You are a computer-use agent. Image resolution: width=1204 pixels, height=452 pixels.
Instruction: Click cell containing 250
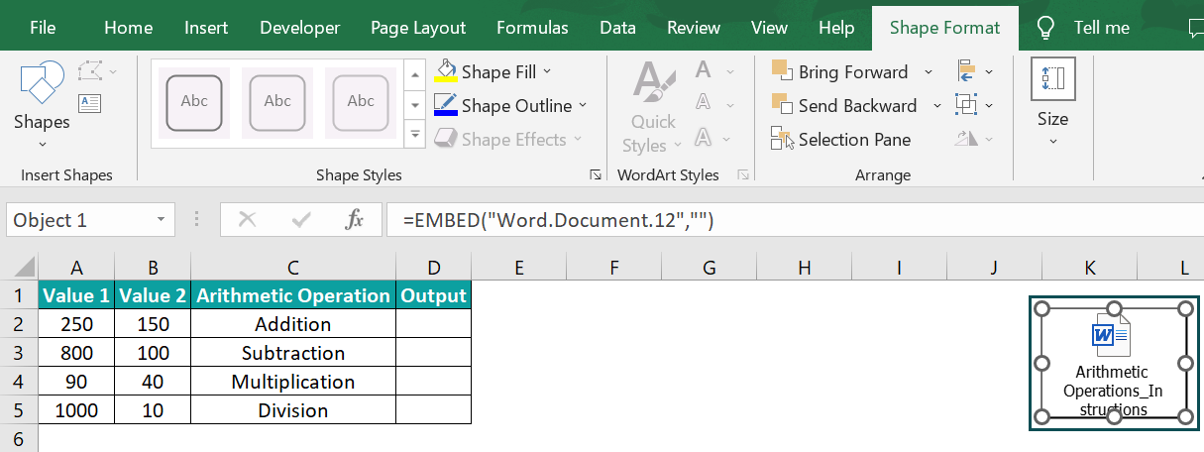(76, 324)
